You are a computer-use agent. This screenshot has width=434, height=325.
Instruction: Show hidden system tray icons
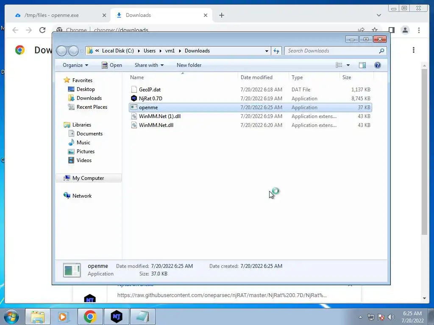coord(360,317)
